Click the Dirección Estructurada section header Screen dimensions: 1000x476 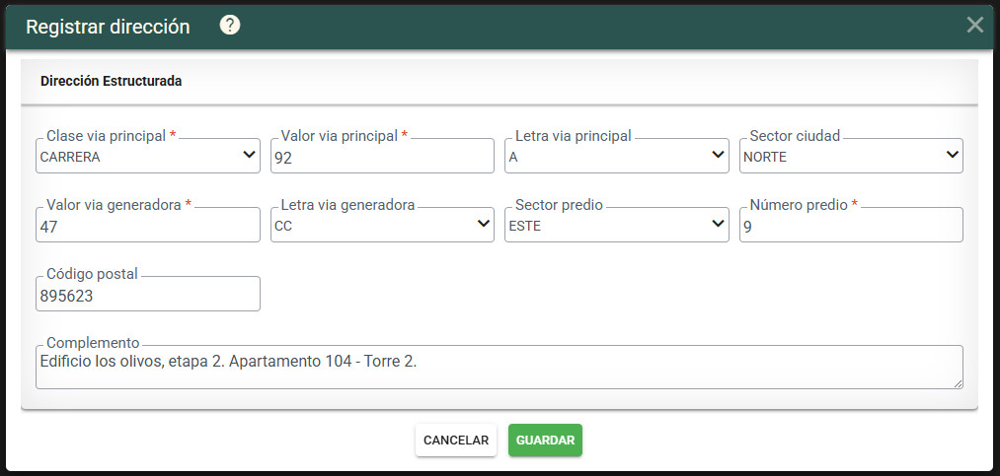click(x=111, y=82)
